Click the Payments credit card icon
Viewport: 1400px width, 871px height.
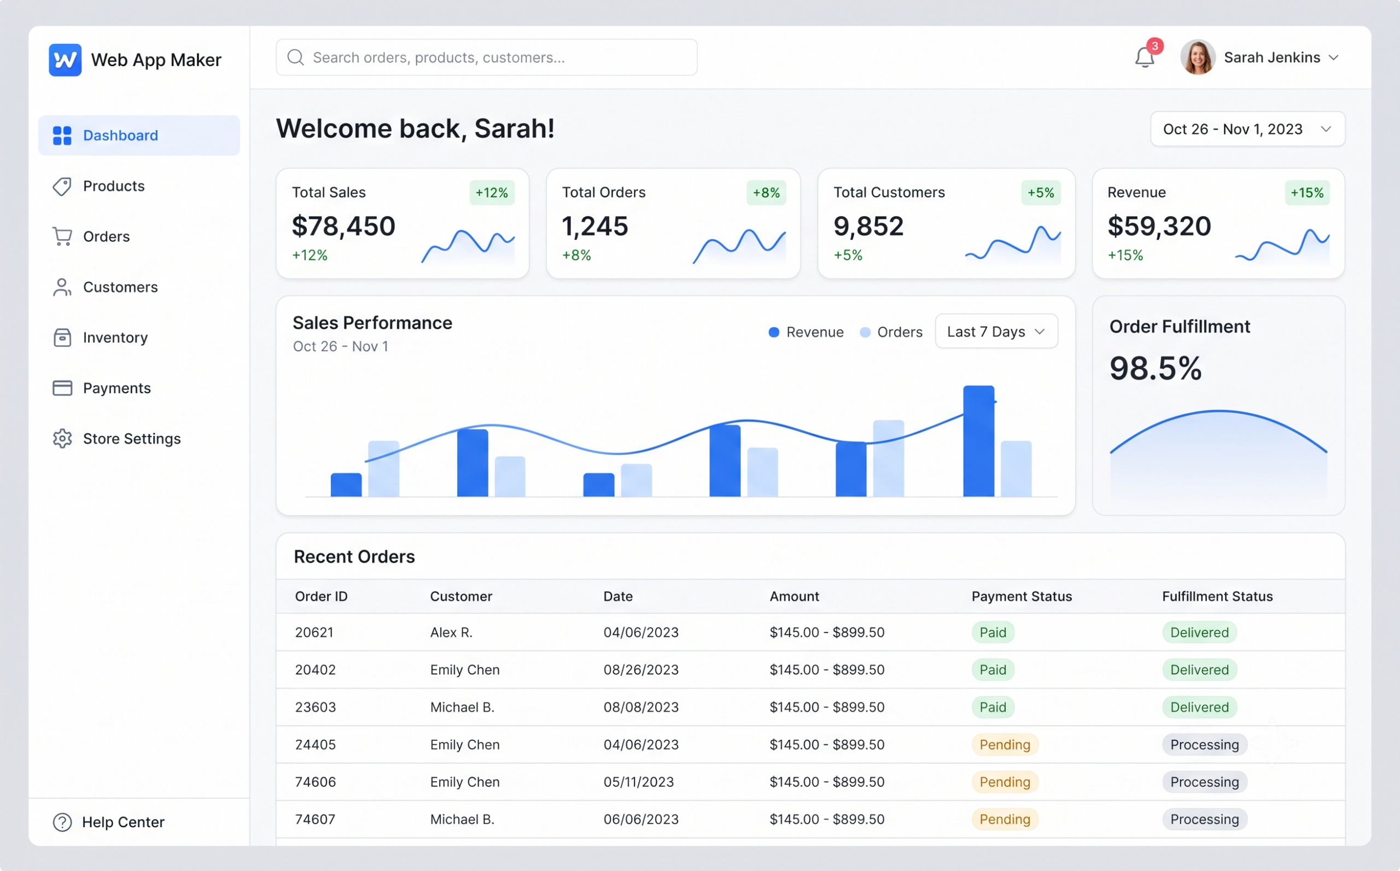pyautogui.click(x=62, y=388)
